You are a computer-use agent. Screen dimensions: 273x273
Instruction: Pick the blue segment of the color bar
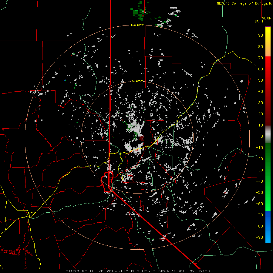pyautogui.click(x=268, y=227)
